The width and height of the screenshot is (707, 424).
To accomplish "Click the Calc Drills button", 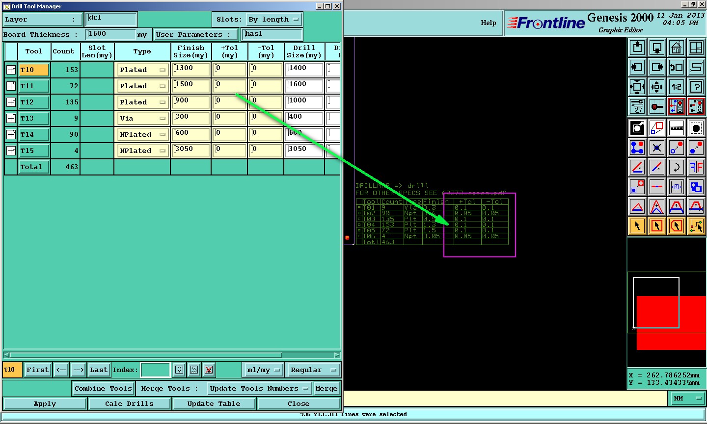I will click(x=129, y=403).
